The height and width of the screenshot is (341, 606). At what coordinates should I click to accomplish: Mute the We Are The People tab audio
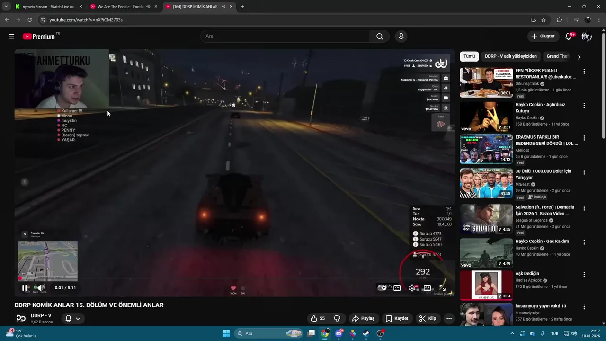click(148, 7)
